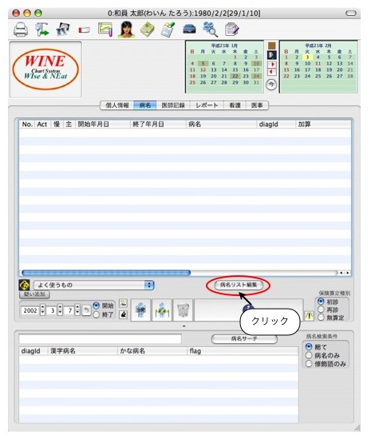Open the document with pen icon
The width and height of the screenshot is (375, 446).
[231, 30]
